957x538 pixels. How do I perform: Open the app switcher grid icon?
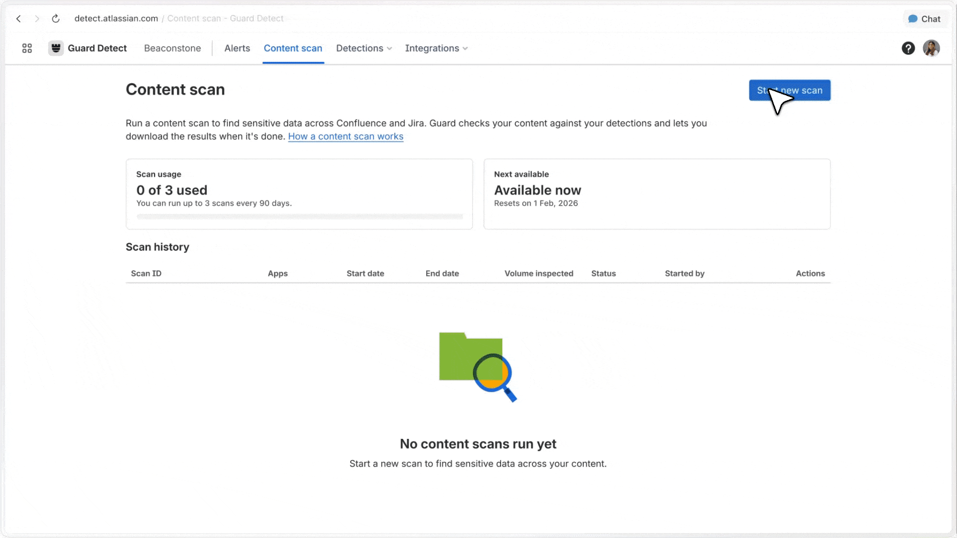(27, 48)
